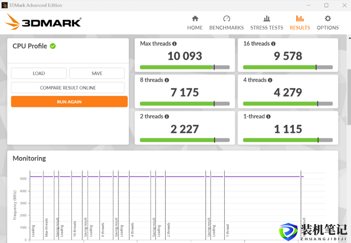Click COMPARE RESULT ONLINE button
Screen dimensions: 351x243
point(68,88)
